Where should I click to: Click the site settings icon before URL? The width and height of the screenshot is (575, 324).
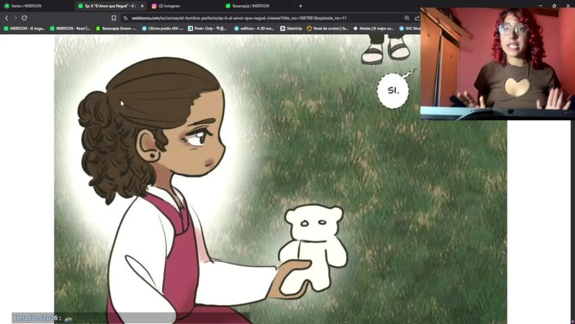[125, 18]
